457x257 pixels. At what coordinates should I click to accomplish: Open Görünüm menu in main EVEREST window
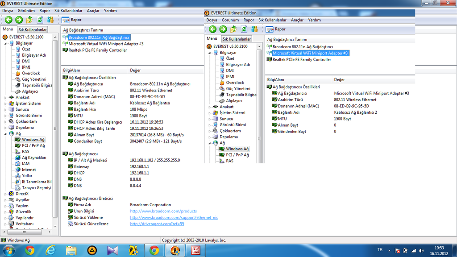(26, 11)
